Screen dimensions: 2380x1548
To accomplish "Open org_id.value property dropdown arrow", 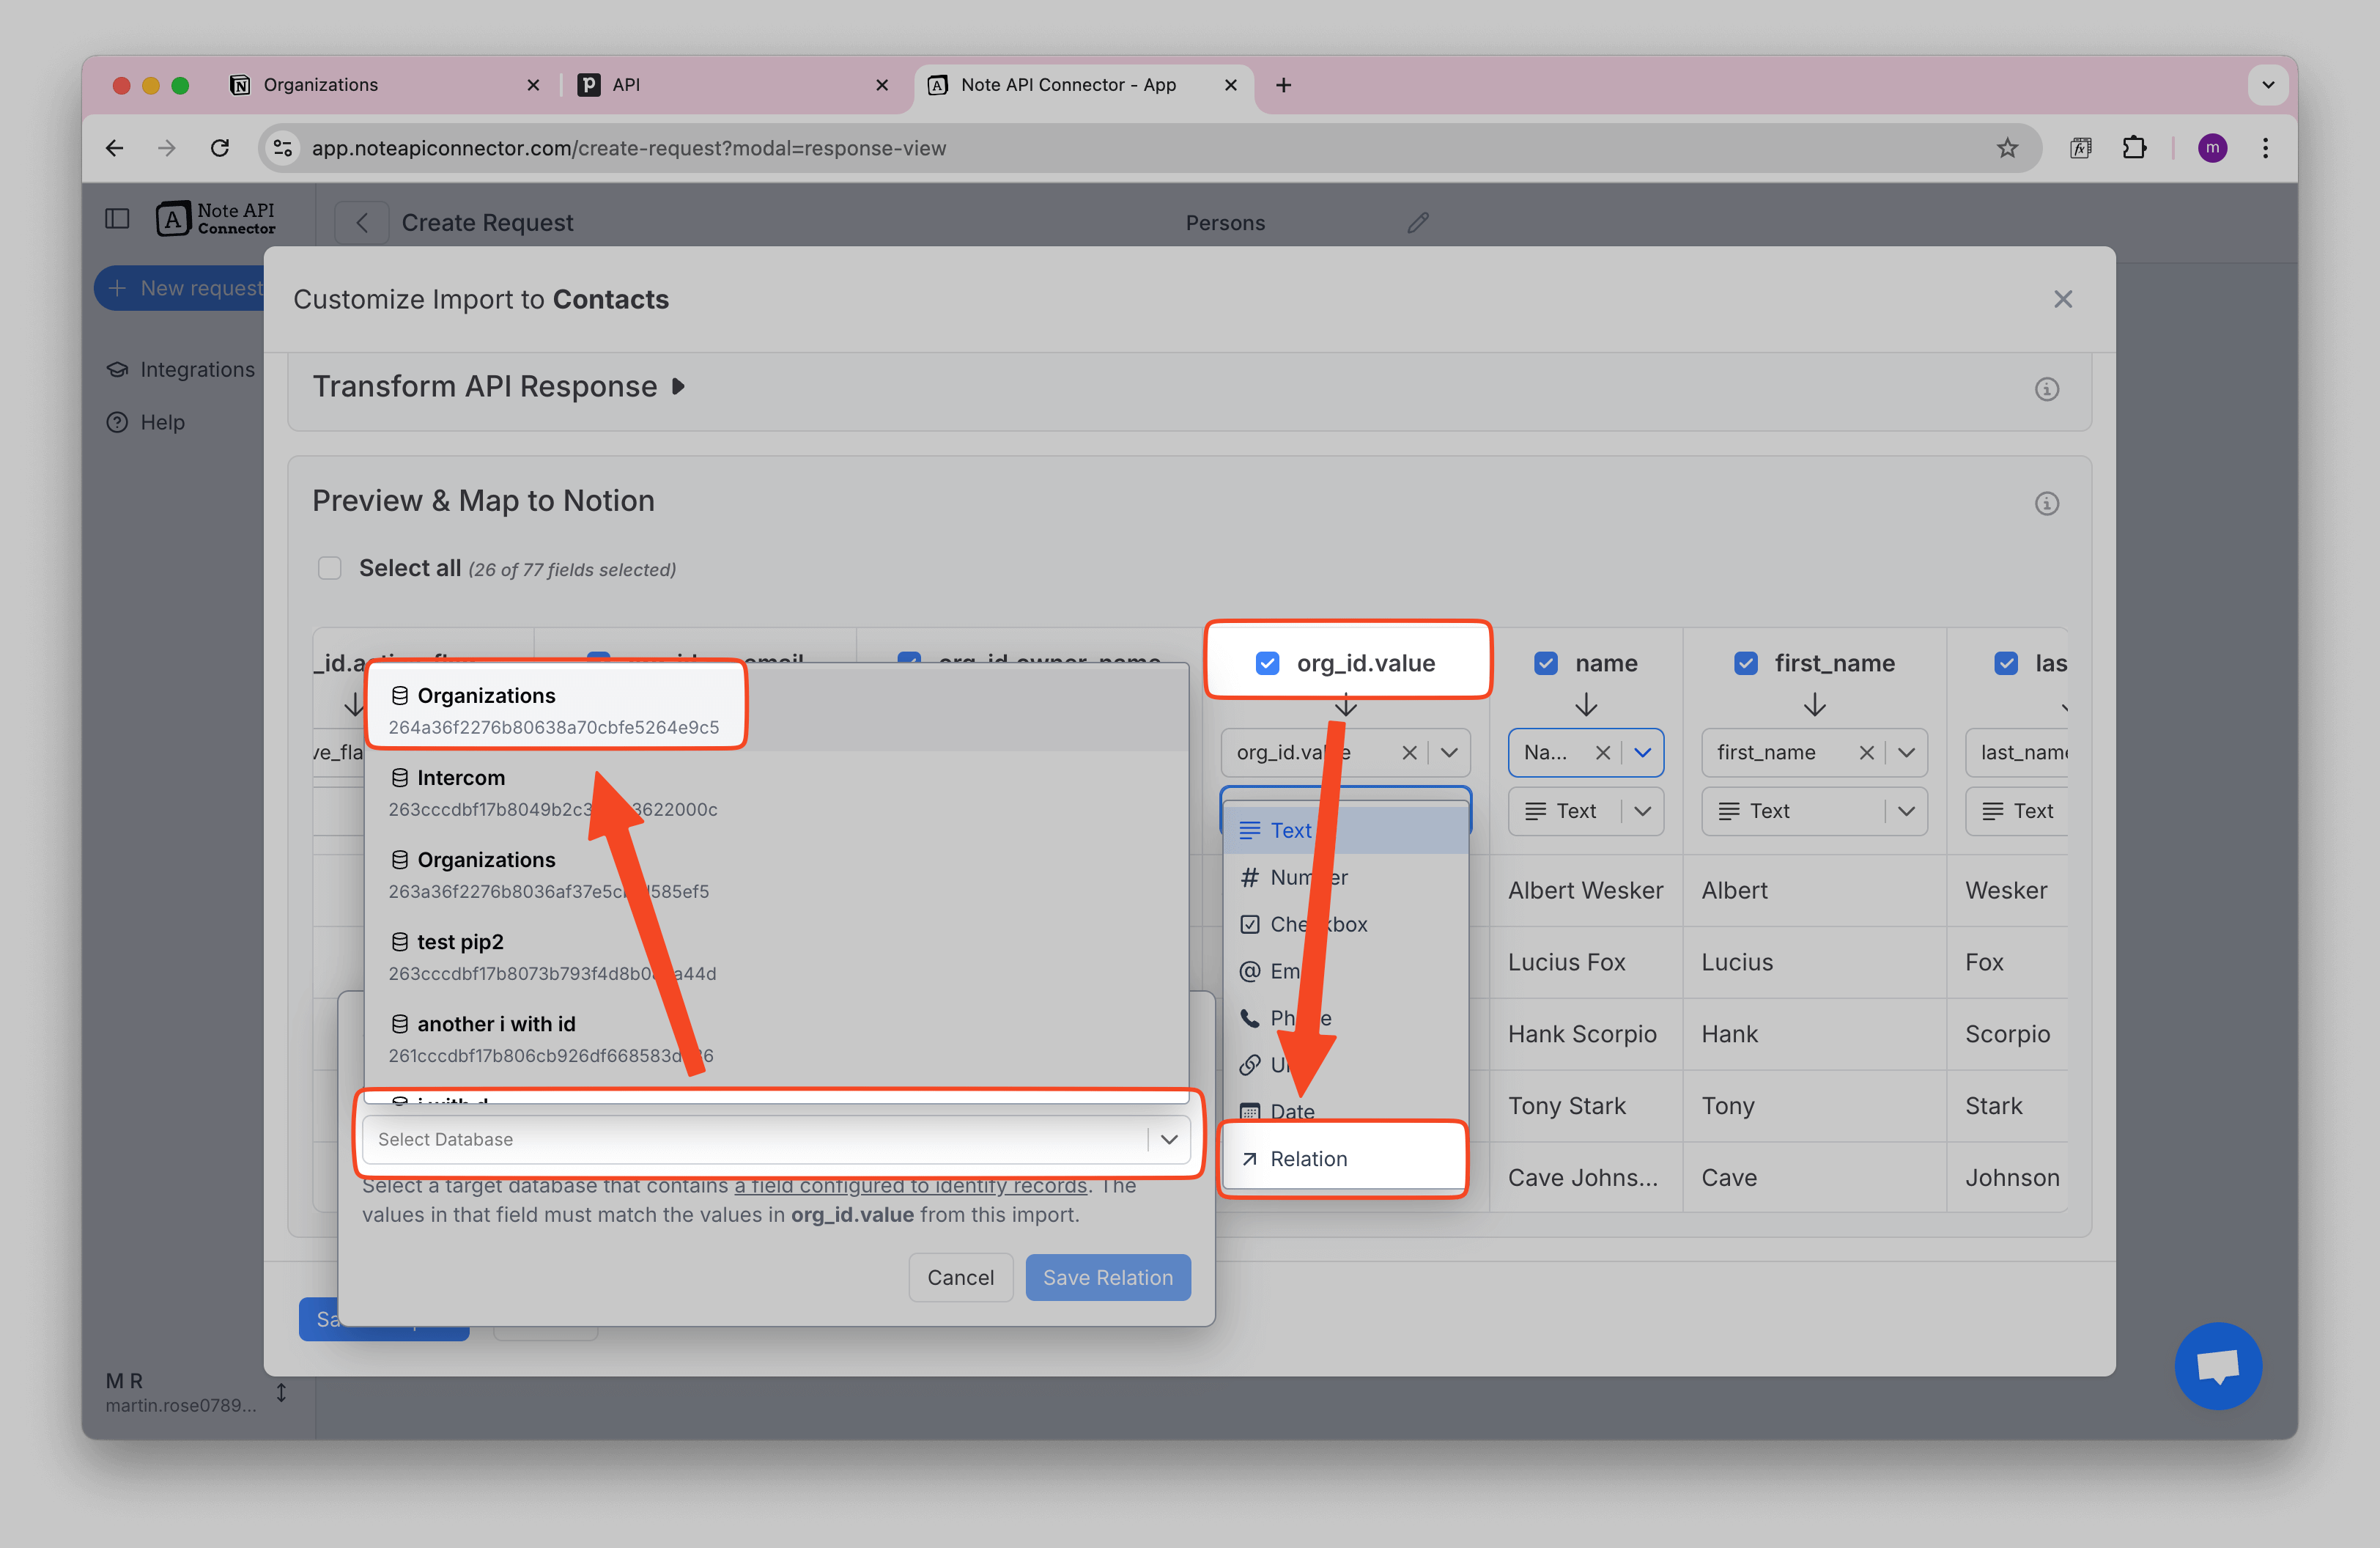I will (x=1449, y=752).
